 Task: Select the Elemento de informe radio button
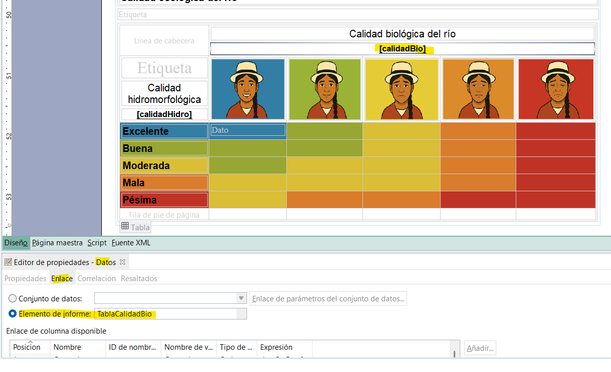13,314
